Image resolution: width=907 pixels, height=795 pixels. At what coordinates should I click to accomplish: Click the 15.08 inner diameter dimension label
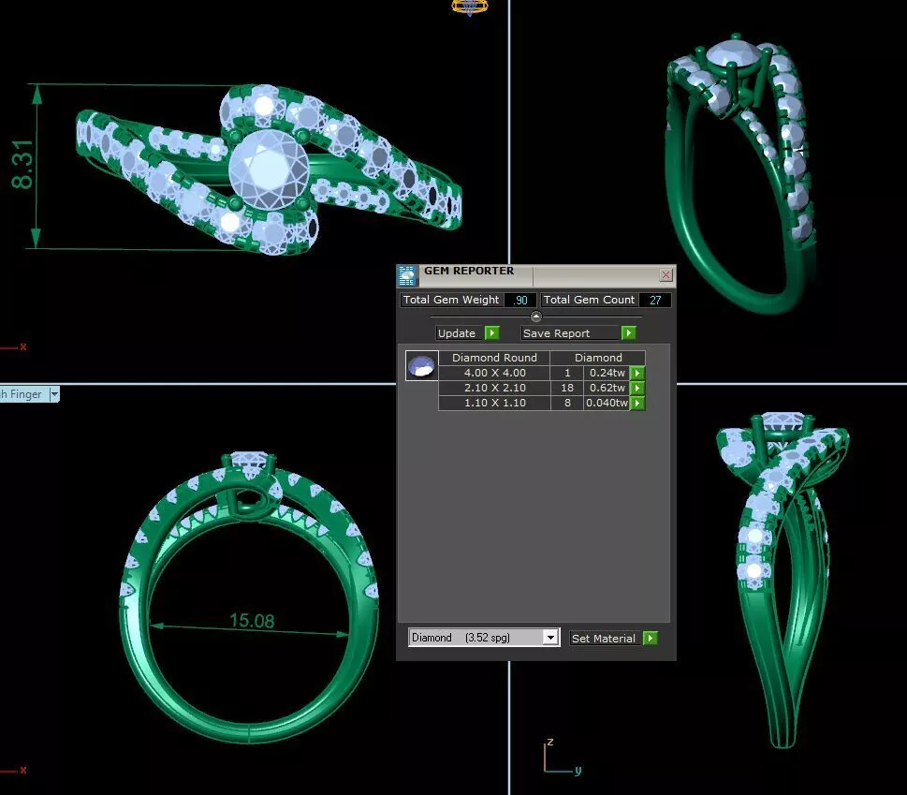tap(252, 621)
